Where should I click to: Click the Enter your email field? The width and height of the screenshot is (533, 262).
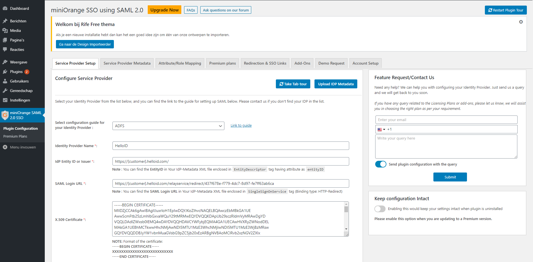point(446,120)
